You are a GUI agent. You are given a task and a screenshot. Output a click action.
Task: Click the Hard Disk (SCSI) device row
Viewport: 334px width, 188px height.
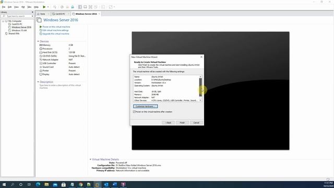pos(63,52)
